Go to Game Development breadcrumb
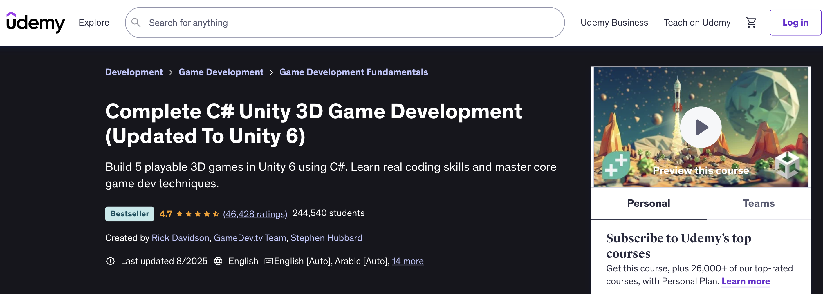Screen dimensions: 823x294 pos(221,72)
